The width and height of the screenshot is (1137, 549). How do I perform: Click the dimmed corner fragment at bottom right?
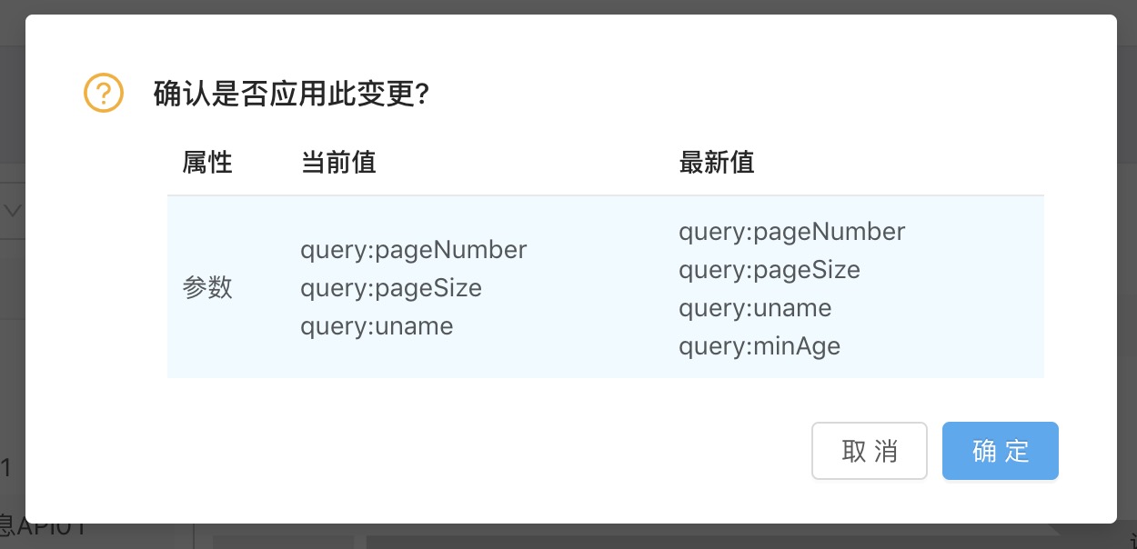coord(1126,534)
